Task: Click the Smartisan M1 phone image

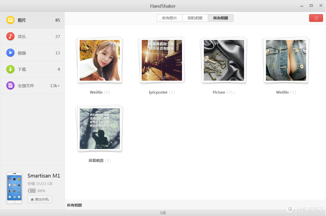Action: [14, 188]
